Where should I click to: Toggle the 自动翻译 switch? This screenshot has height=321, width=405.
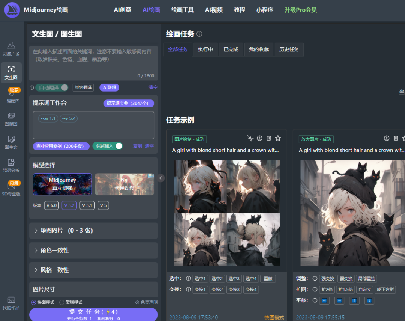point(52,87)
